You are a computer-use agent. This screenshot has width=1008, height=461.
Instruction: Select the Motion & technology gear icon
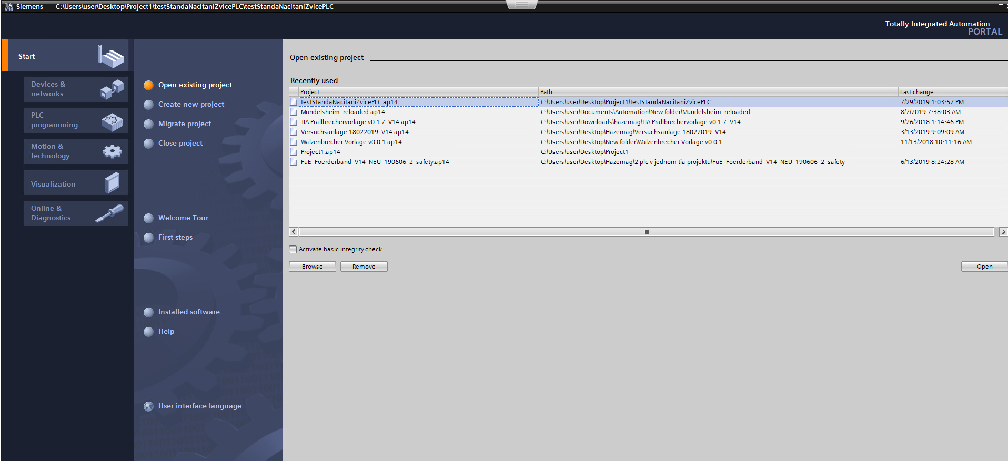pyautogui.click(x=112, y=151)
